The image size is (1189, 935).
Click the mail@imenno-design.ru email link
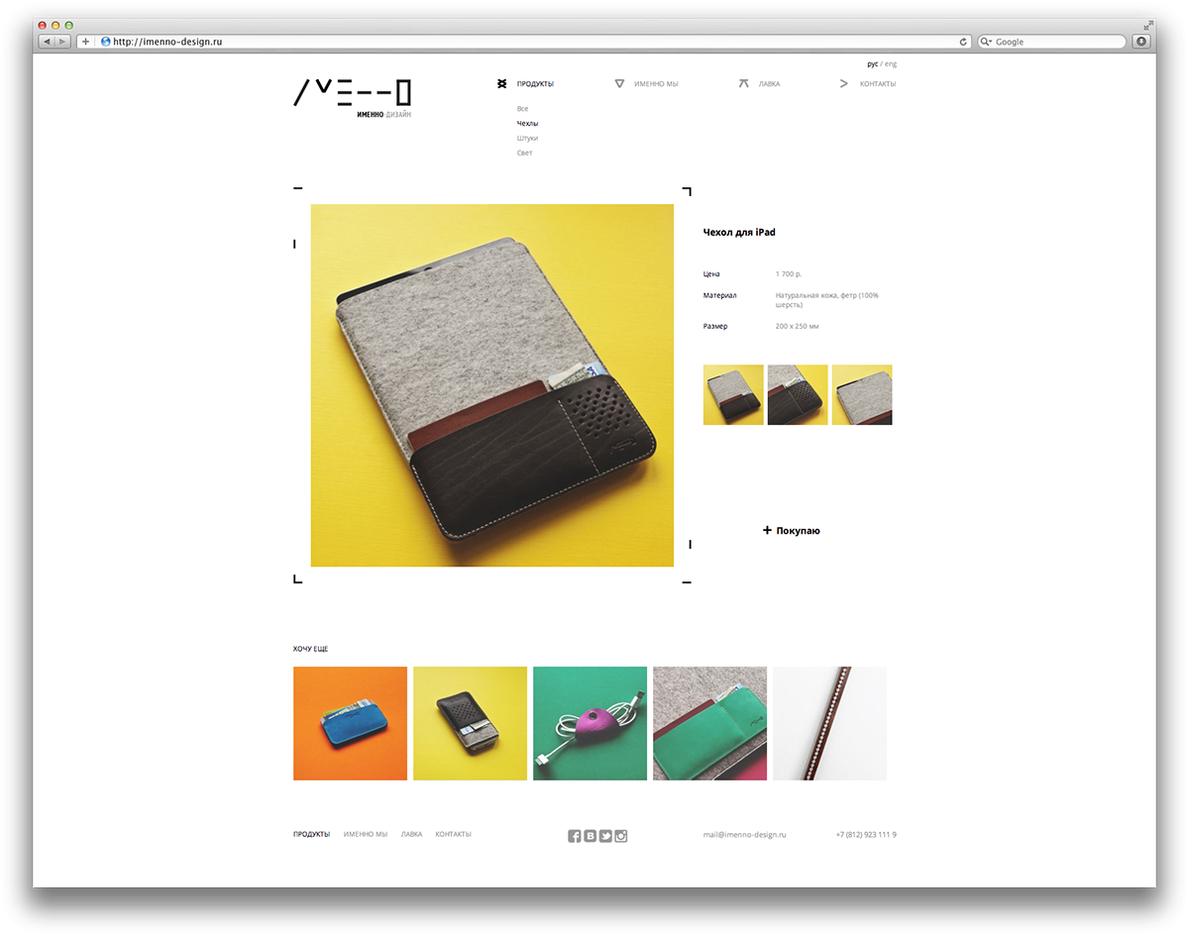click(744, 835)
